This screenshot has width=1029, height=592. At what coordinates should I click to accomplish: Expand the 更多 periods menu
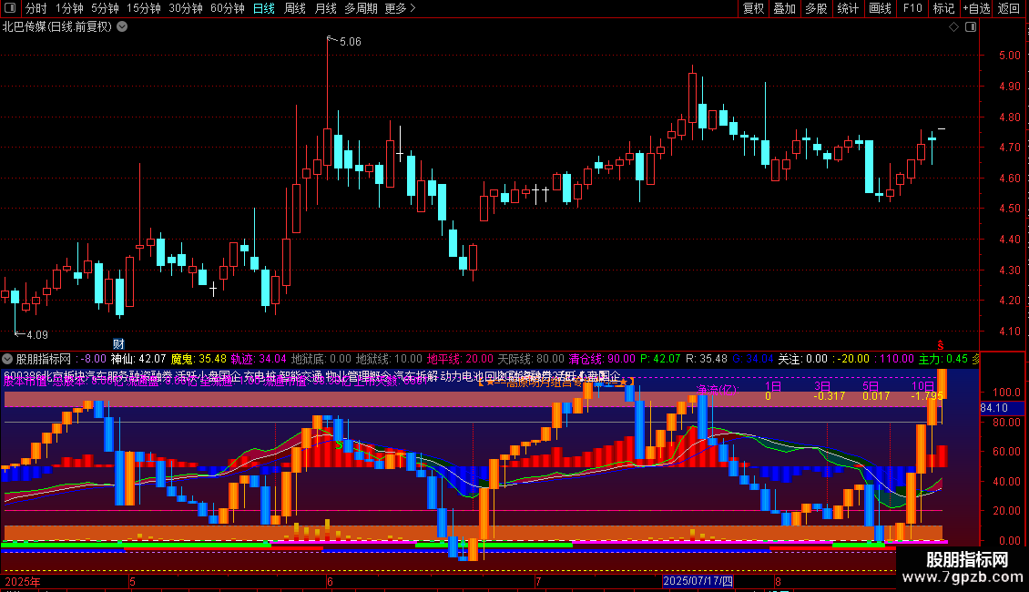pyautogui.click(x=401, y=8)
